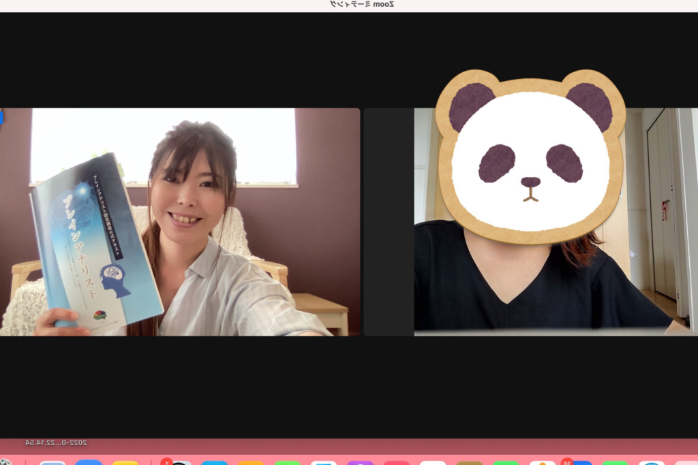This screenshot has height=465, width=698.
Task: Click the blue marker on left video edge
Action: tap(1, 117)
